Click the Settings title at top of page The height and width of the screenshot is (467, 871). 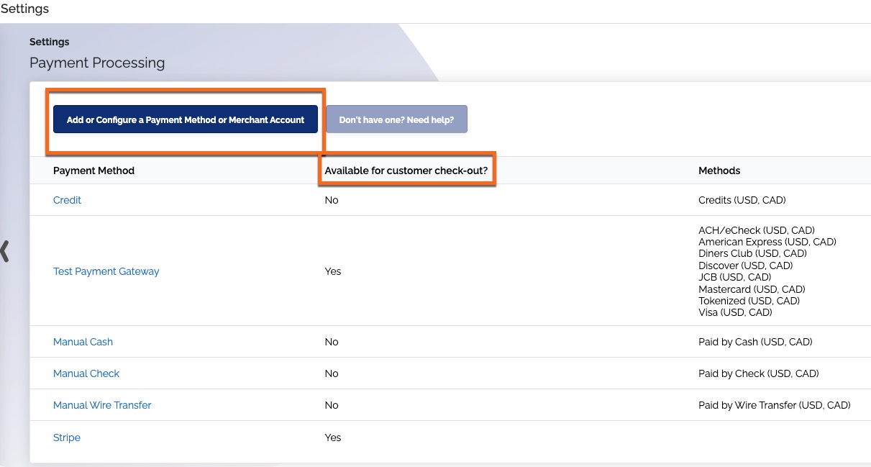[x=24, y=9]
